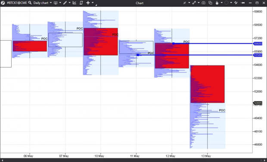This screenshot has width=267, height=162.
Task: Click the circular sync indicator icon
Action: (x=226, y=3)
